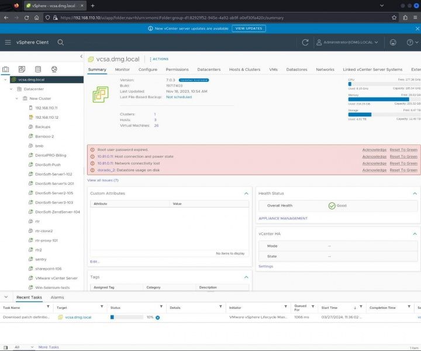Open the Networking inventory view icon

pyautogui.click(x=54, y=69)
